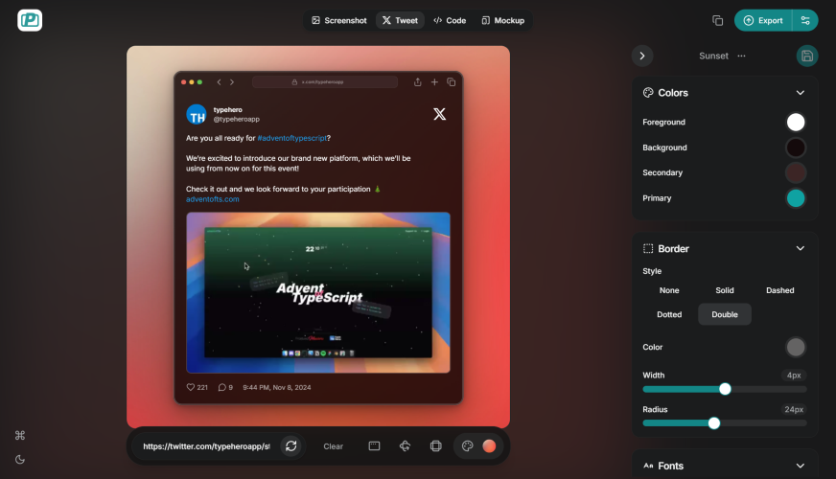
Task: Click the sunset gradient circle in bottom toolbar
Action: [489, 446]
